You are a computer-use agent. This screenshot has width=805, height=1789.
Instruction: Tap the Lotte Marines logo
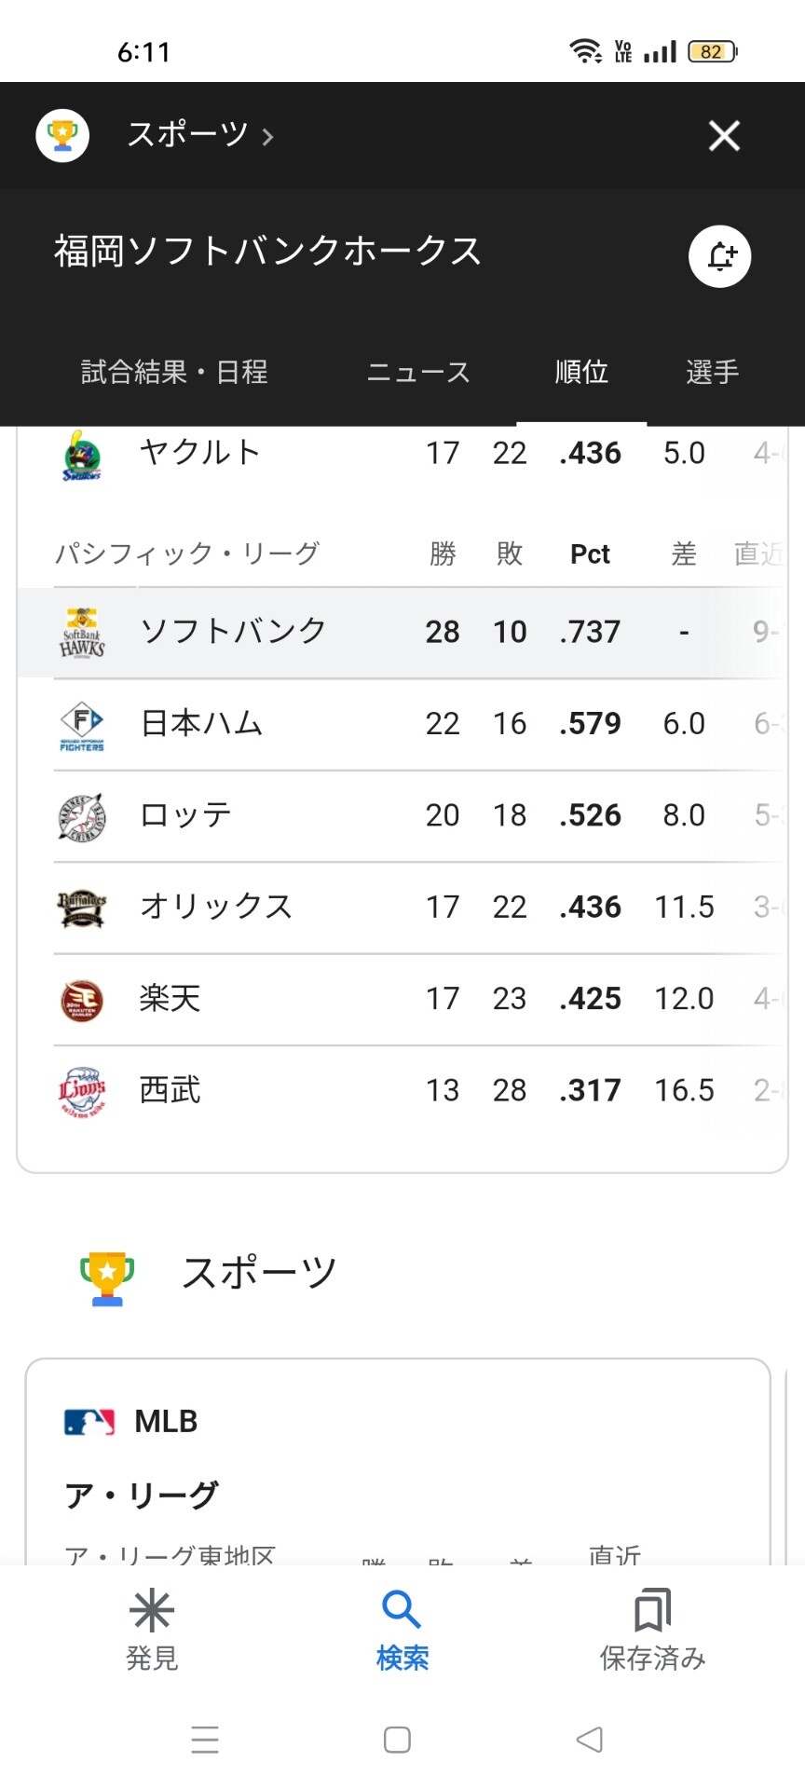(x=82, y=816)
